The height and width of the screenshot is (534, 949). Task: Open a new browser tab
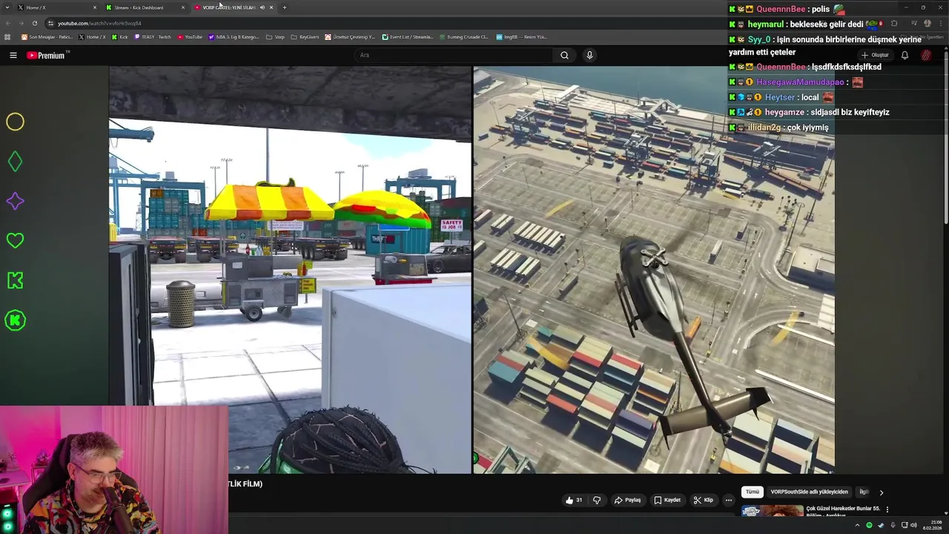point(284,7)
